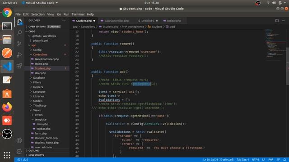289x162 pixels.
Task: Launch Postman from the dock
Action: tap(7, 53)
